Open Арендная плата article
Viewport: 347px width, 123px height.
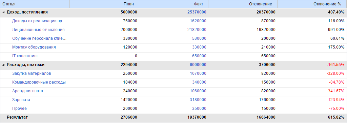click(28, 91)
